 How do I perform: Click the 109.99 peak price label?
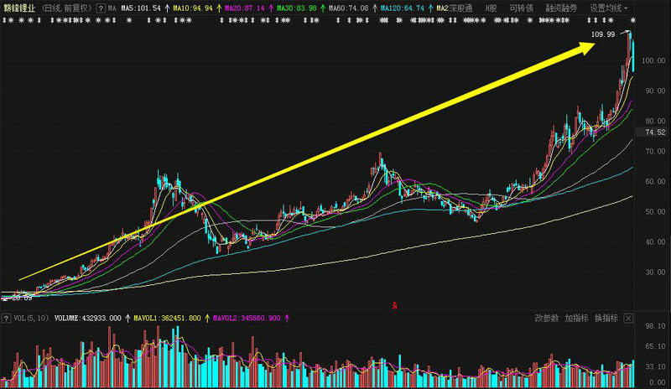602,34
